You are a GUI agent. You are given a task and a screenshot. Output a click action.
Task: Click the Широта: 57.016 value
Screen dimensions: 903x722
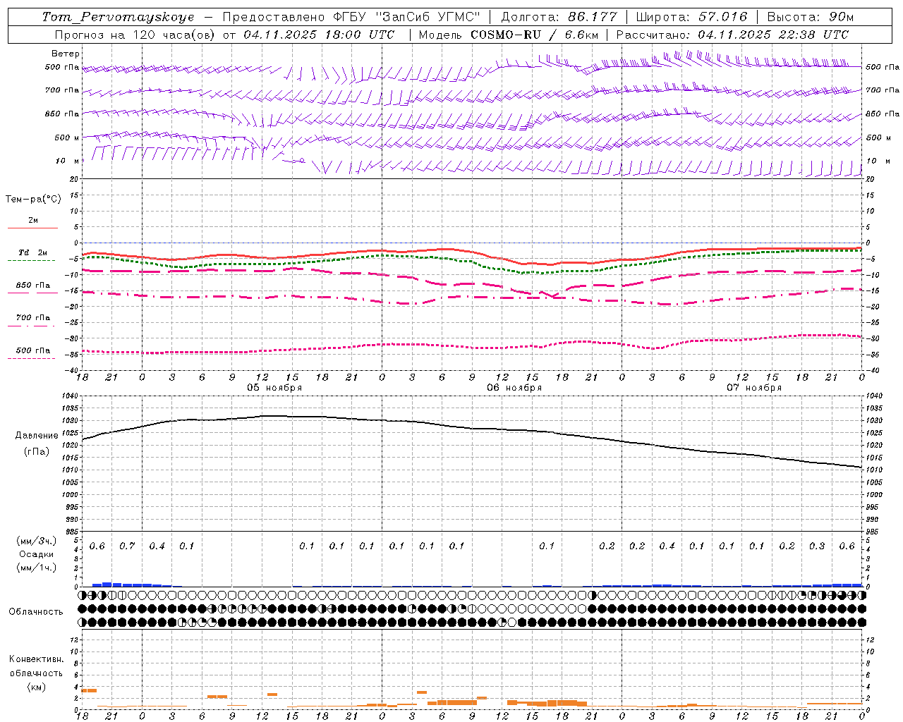tap(691, 17)
